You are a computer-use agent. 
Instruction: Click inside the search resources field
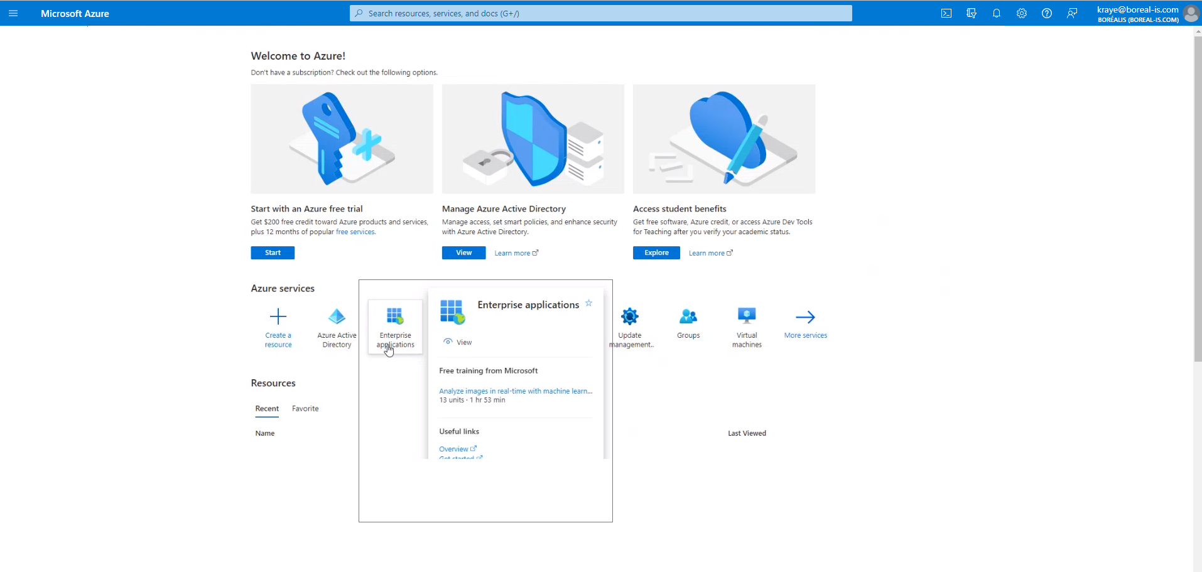pos(601,13)
